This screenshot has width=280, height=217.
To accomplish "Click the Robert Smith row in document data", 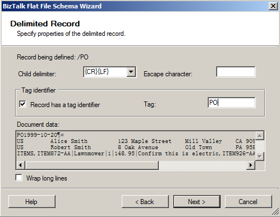I will 136,147.
